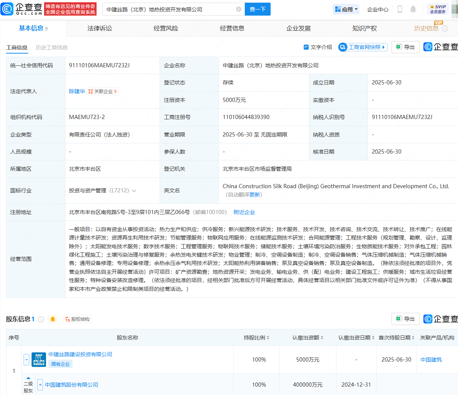This screenshot has height=395, width=458.
Task: Open the user avatar in header
Action: pyautogui.click(x=455, y=9)
